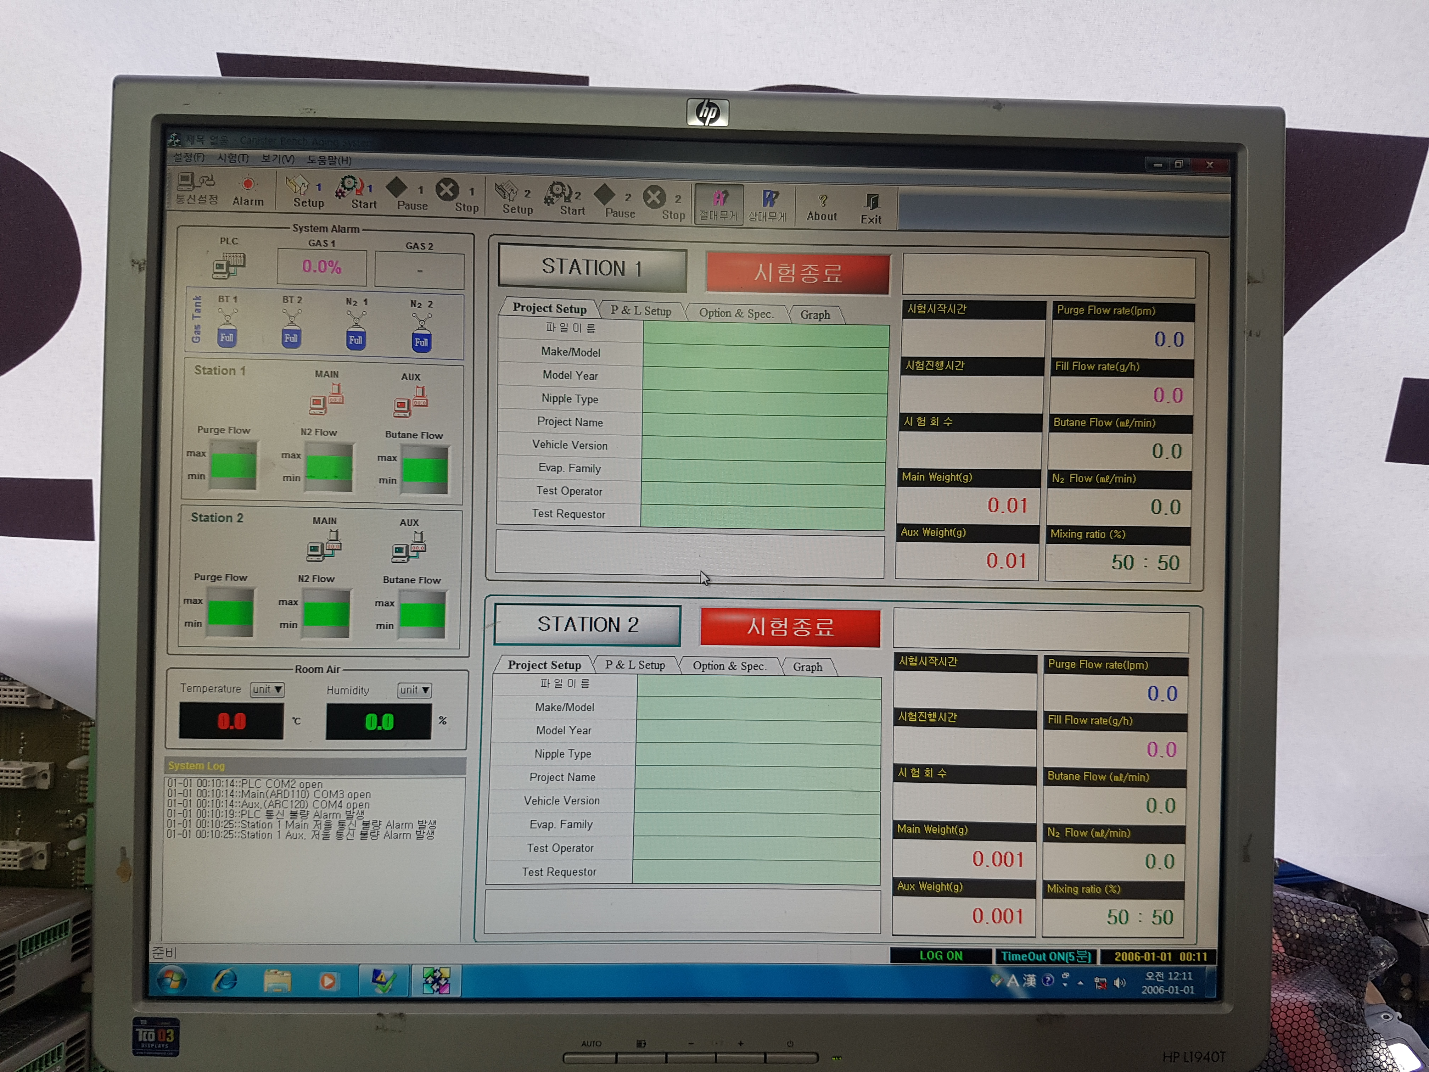Select the 상대무게 relative weight toolbar icon
The image size is (1429, 1072).
tap(767, 206)
